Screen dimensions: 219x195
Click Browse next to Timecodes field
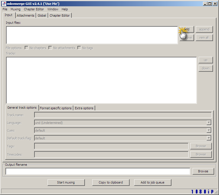pyautogui.click(x=201, y=155)
